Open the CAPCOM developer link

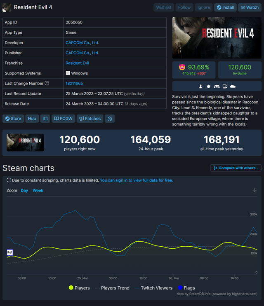[x=82, y=43]
